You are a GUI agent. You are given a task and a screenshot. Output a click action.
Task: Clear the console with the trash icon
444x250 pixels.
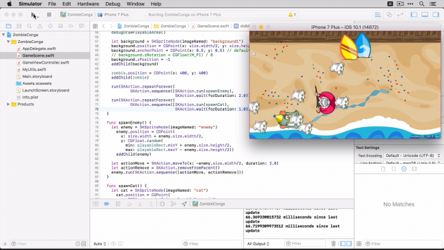click(x=333, y=243)
